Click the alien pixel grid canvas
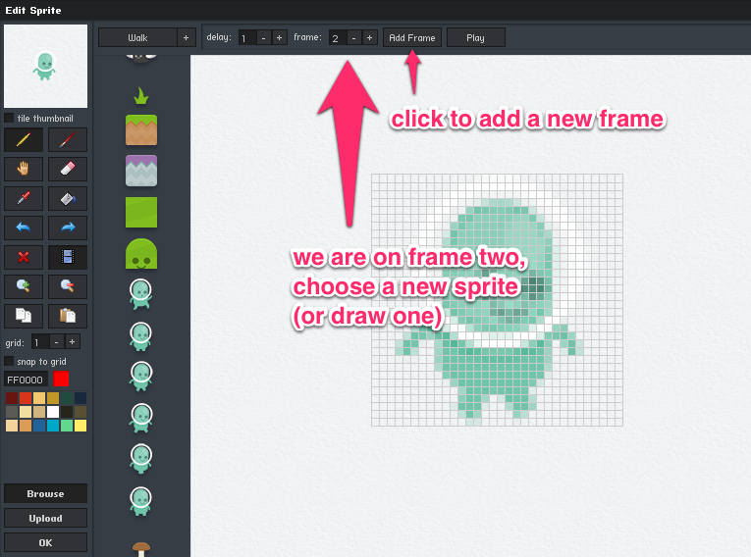 click(497, 300)
